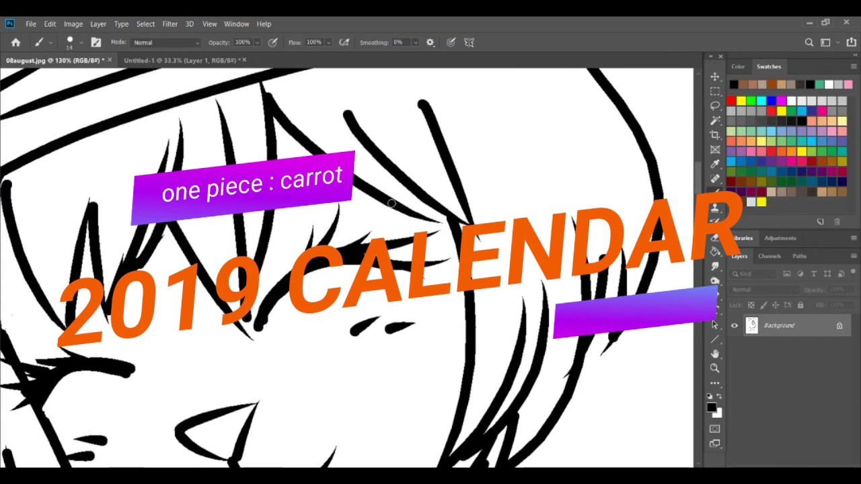
Task: Open smoothing options gear
Action: tap(430, 42)
